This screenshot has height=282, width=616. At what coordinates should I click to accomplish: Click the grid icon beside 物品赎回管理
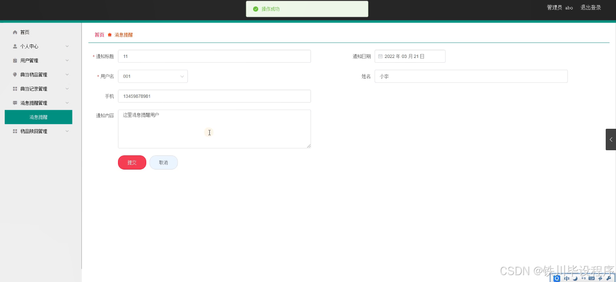pyautogui.click(x=15, y=131)
